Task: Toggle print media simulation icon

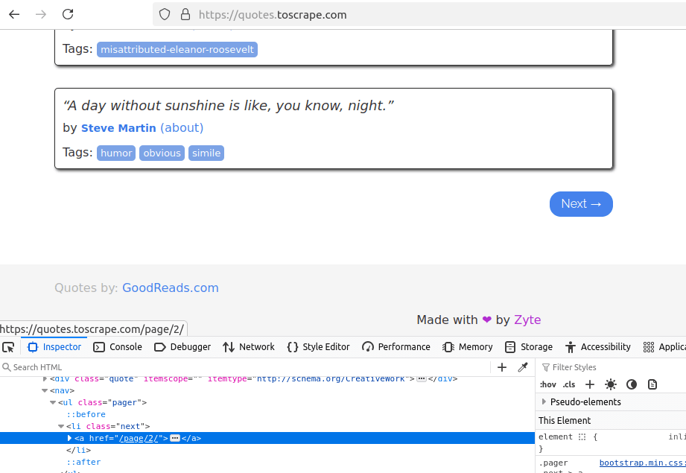Action: click(652, 384)
